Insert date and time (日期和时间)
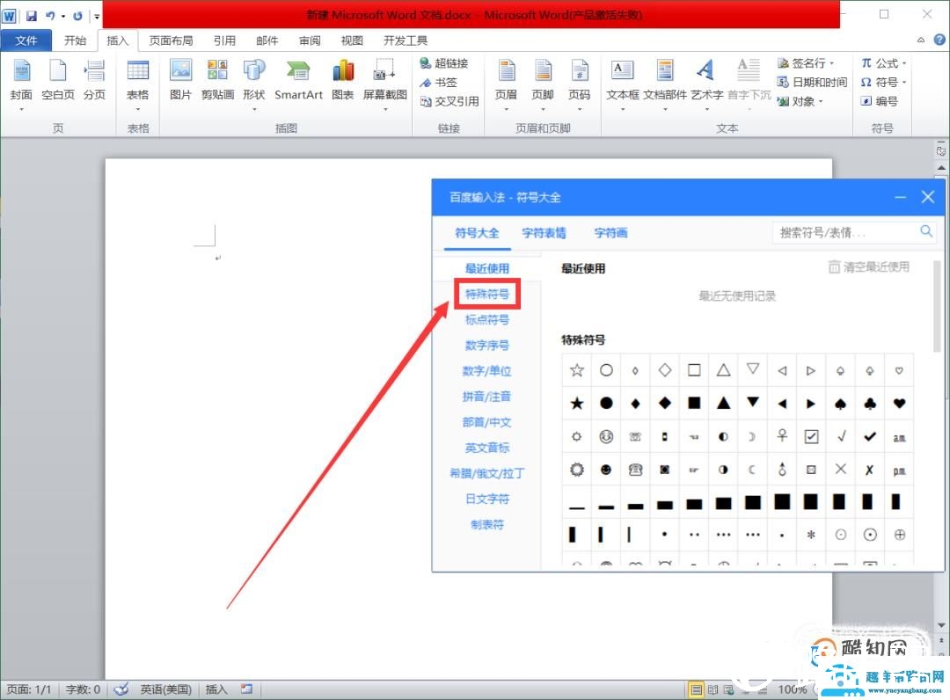Viewport: 950px width, 700px height. [x=813, y=83]
